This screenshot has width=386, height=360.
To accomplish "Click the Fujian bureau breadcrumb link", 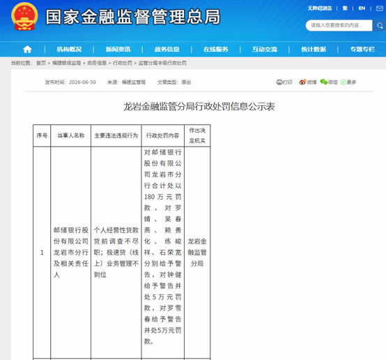I will pos(67,63).
